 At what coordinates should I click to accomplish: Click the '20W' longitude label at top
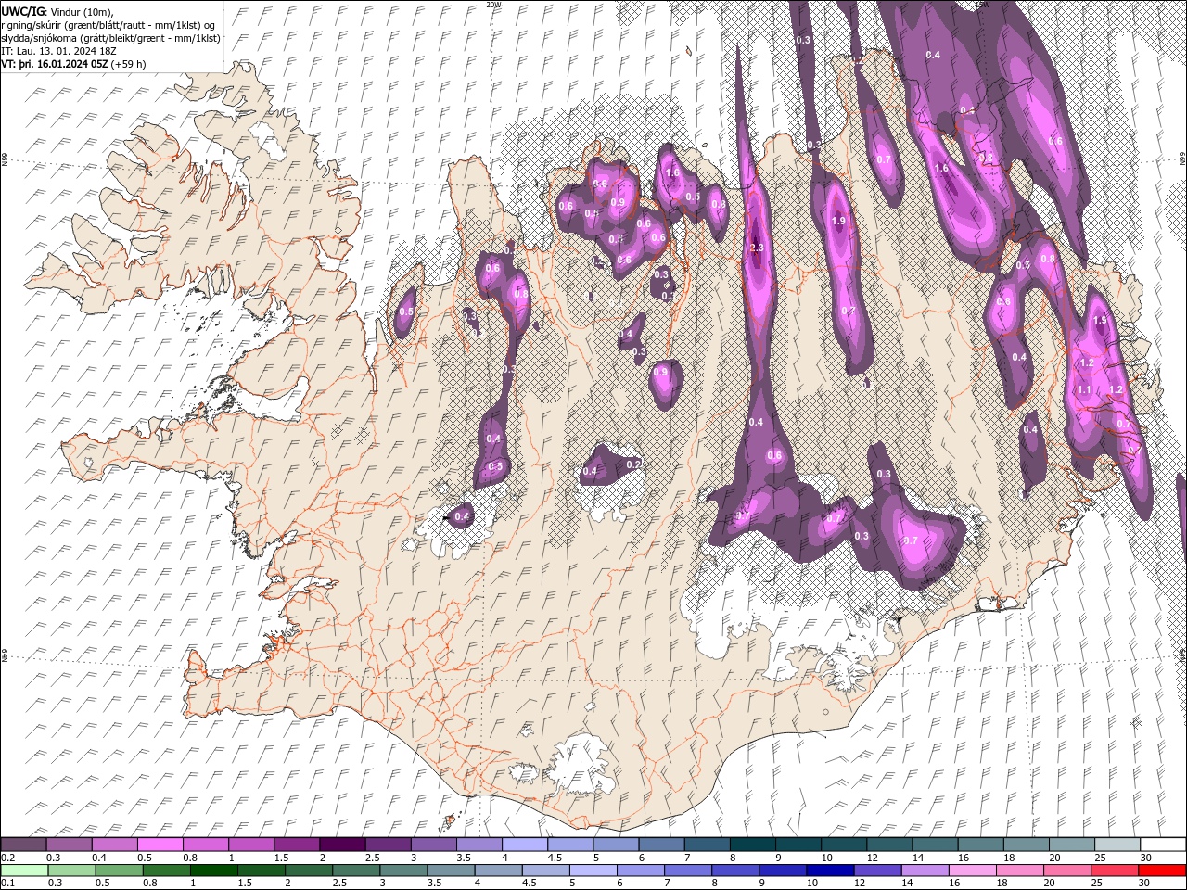493,5
